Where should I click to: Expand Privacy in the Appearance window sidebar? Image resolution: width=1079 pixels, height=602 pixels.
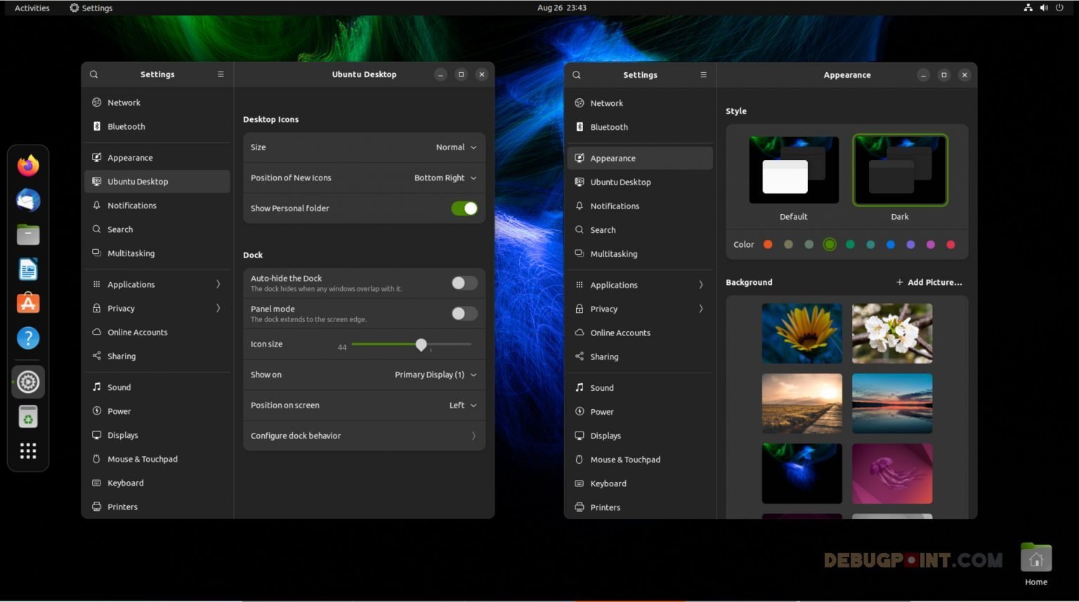(x=640, y=309)
